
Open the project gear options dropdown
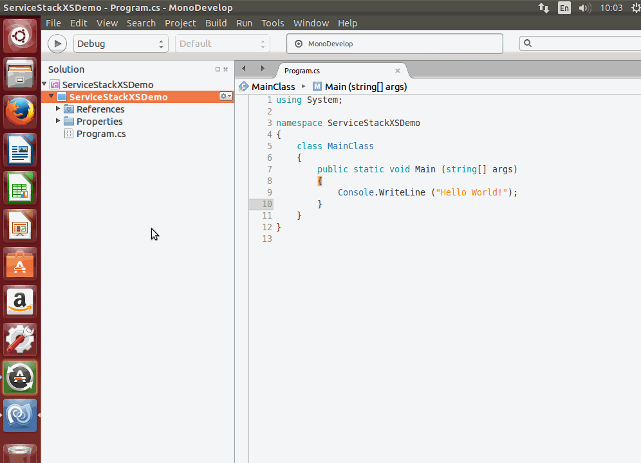tap(226, 96)
